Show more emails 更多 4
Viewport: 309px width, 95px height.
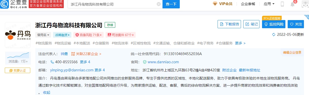pos(100,70)
